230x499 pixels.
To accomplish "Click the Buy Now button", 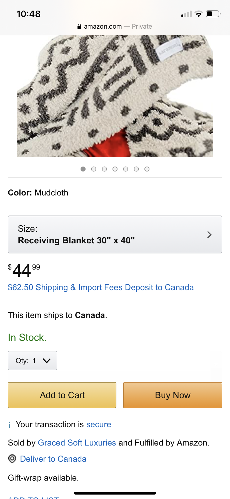I will coord(172,395).
